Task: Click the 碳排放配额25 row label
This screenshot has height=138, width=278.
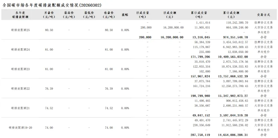Action: click(21, 30)
